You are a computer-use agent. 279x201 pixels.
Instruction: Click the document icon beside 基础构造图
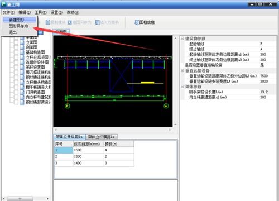22,52
